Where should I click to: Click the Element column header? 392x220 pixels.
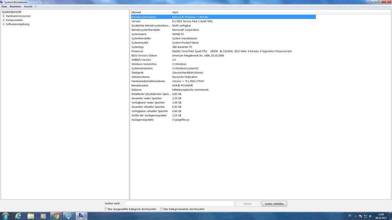[x=151, y=12]
